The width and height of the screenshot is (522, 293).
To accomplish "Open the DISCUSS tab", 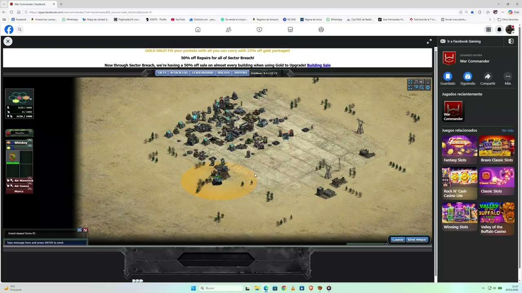I will click(x=223, y=73).
